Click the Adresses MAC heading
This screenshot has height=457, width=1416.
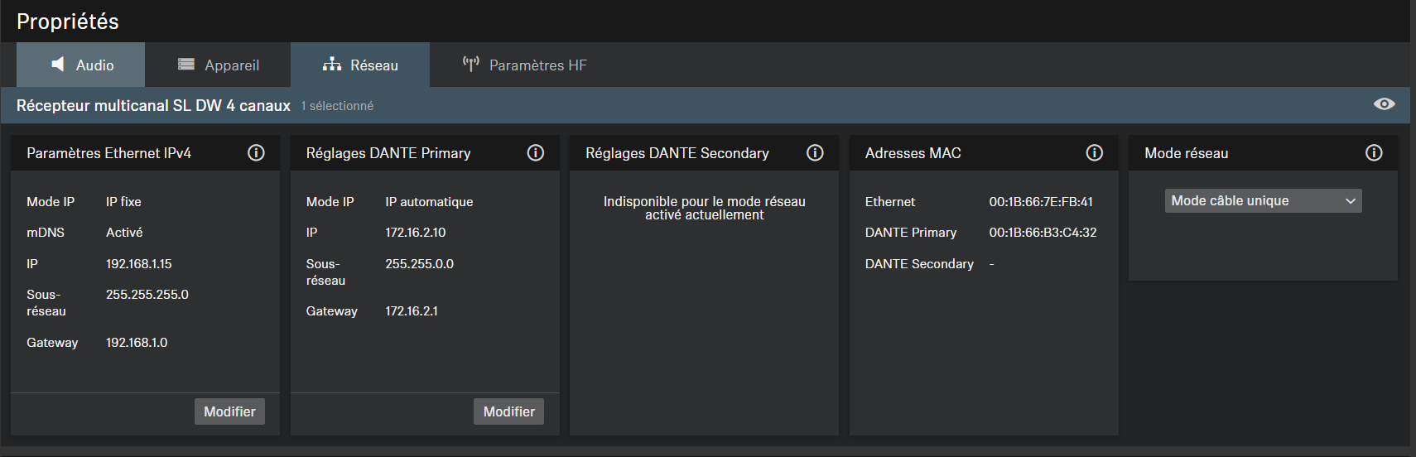click(x=913, y=153)
